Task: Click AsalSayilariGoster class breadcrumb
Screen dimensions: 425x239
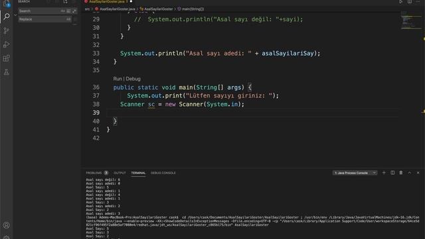Action: click(158, 9)
